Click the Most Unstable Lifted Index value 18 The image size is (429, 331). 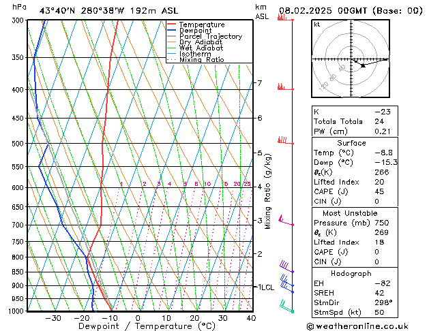pos(379,242)
